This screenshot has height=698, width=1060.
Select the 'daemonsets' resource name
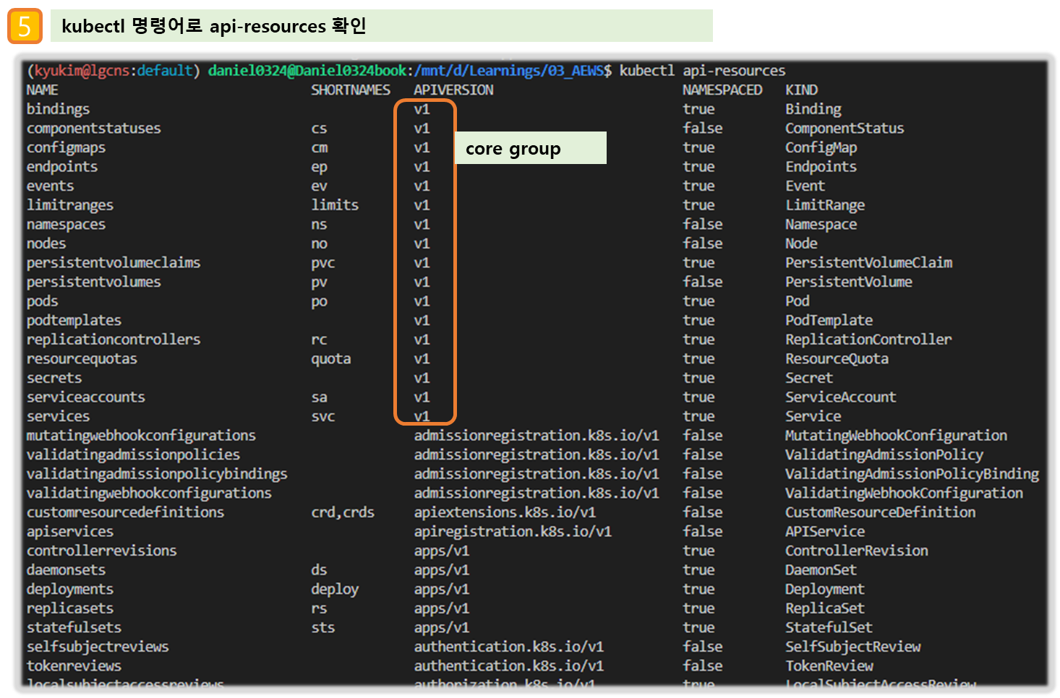tap(66, 570)
